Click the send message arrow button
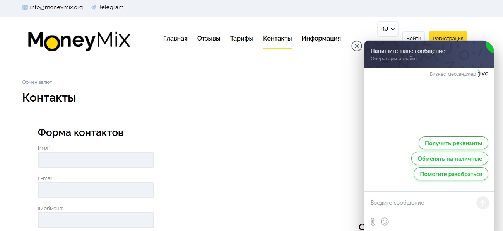This screenshot has height=231, width=503. click(483, 203)
